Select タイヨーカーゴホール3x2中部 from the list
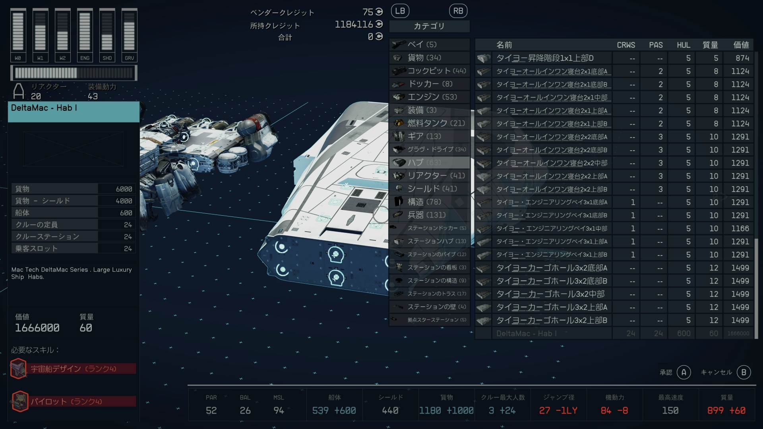The height and width of the screenshot is (429, 763). pos(550,294)
